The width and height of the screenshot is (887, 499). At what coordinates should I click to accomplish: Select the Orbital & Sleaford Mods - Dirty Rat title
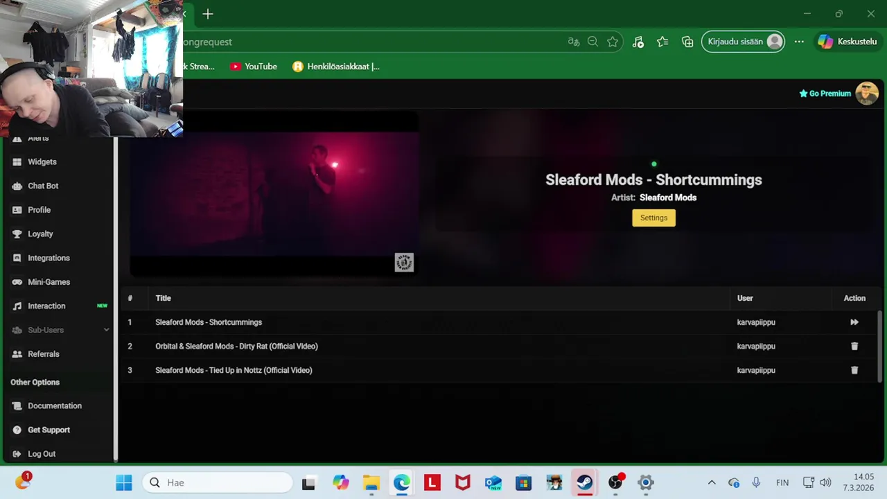point(236,347)
